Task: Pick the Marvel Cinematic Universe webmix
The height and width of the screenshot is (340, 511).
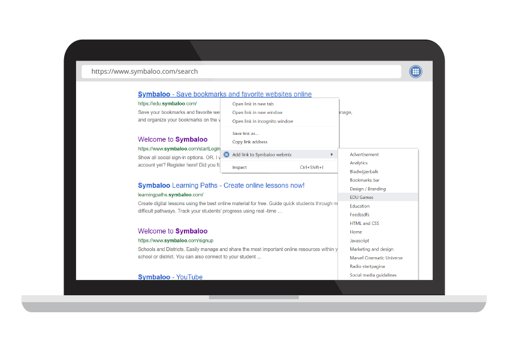Action: point(376,258)
